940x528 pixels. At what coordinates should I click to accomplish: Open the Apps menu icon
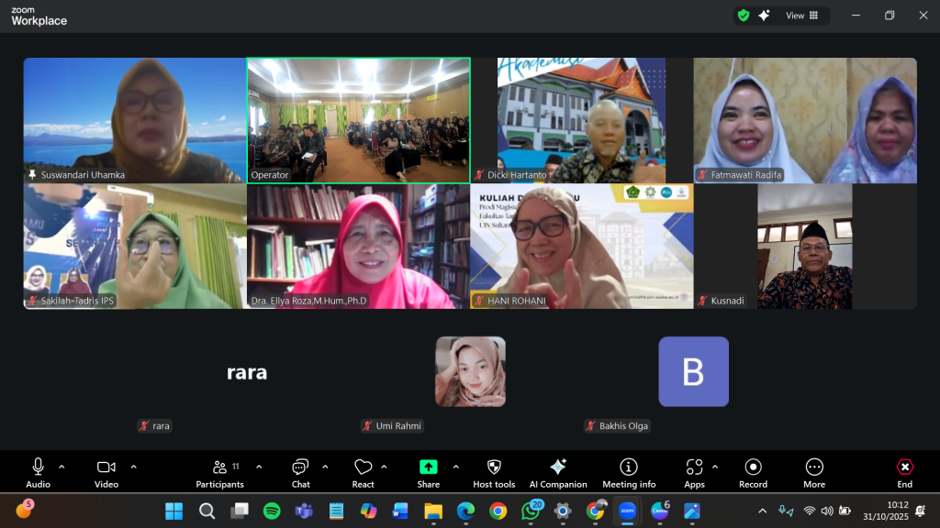tap(694, 471)
